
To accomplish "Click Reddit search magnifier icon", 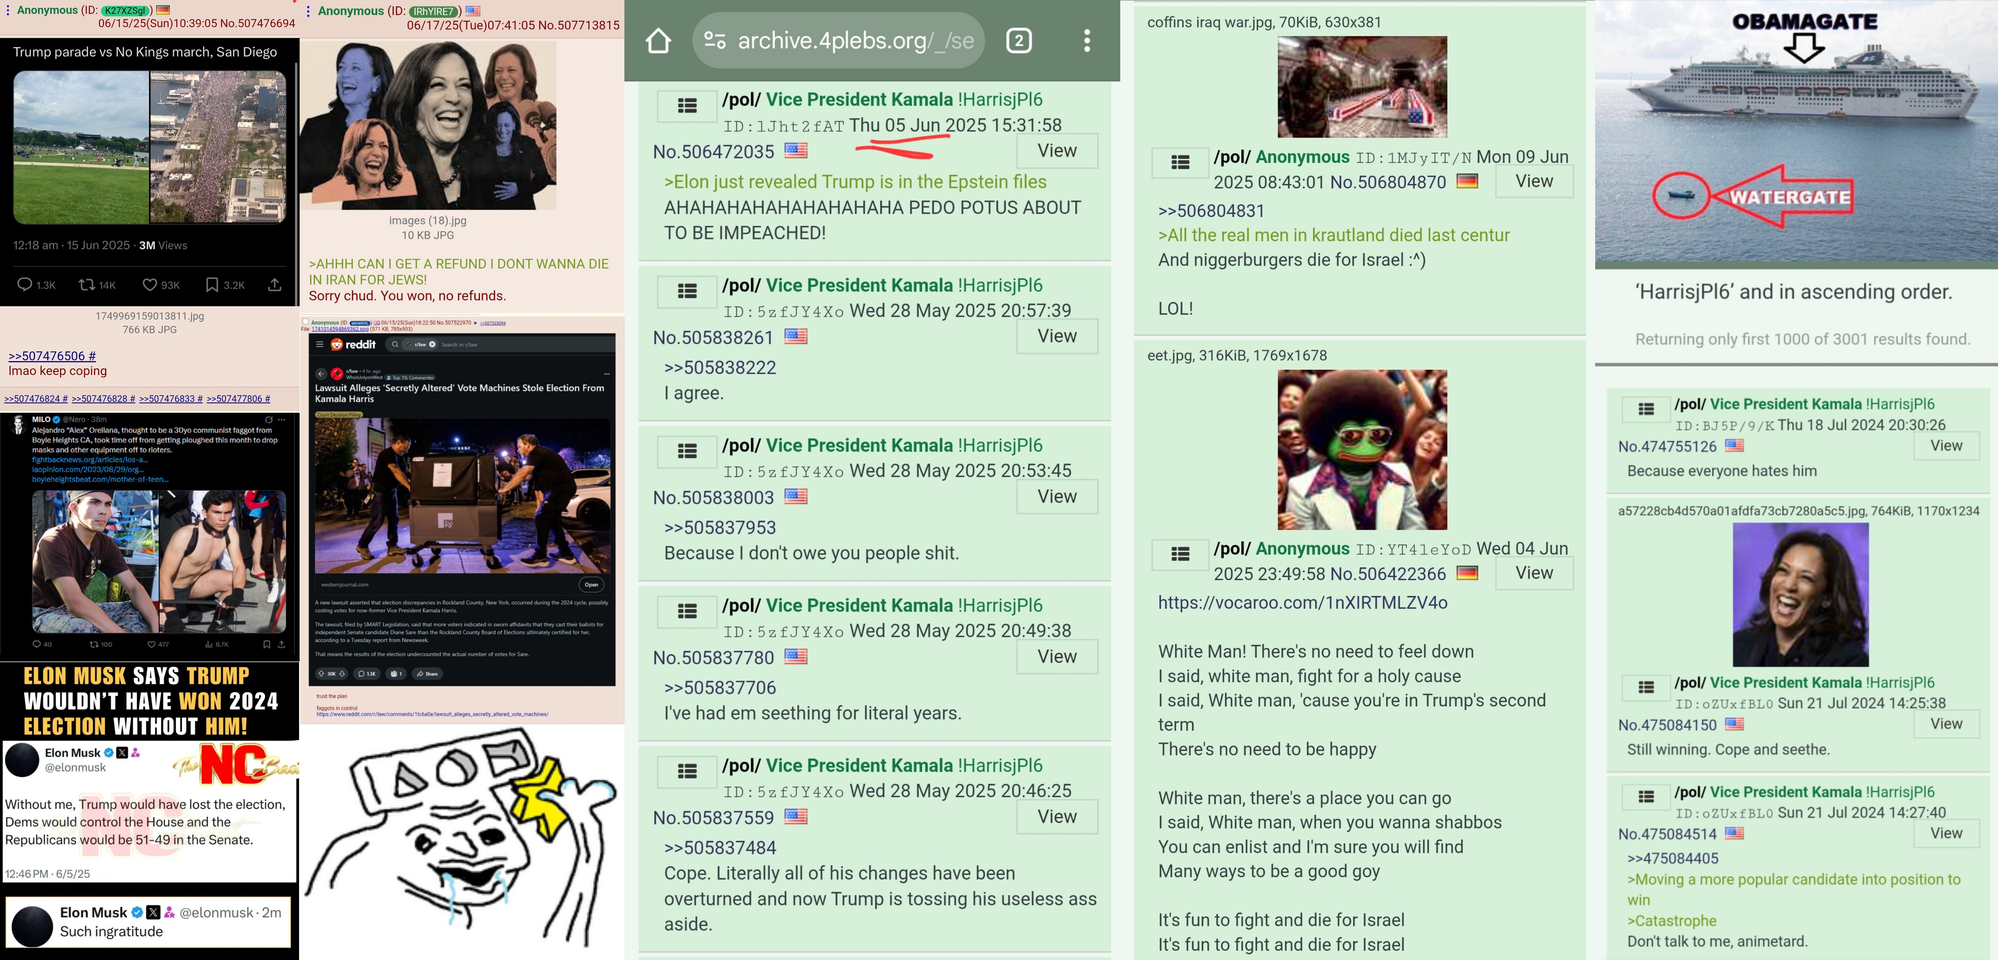I will coord(395,344).
